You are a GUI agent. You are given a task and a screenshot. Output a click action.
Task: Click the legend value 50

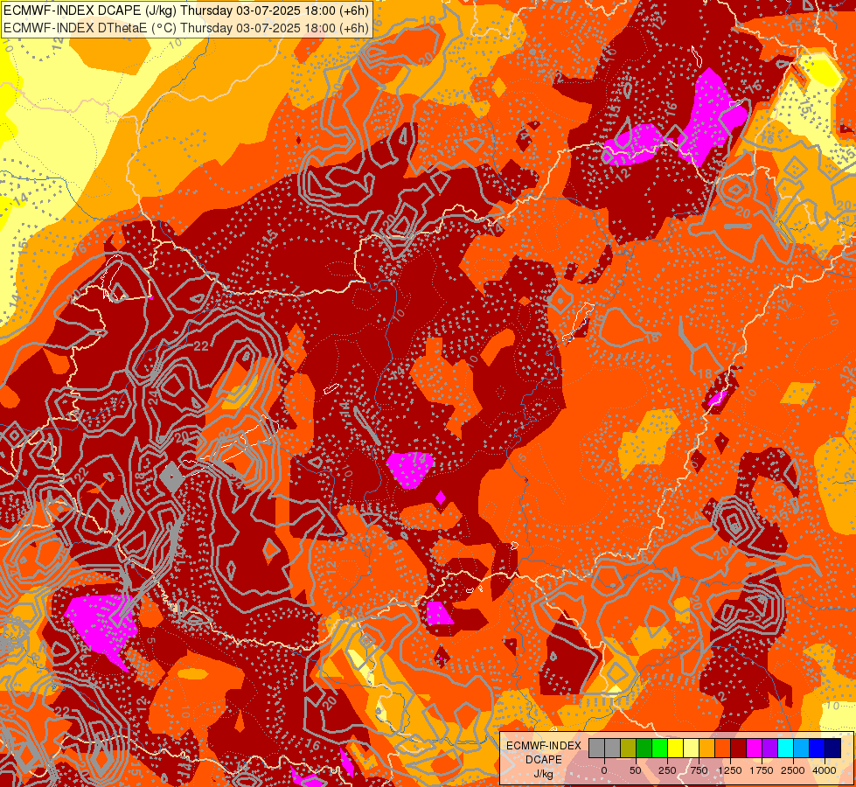636,770
